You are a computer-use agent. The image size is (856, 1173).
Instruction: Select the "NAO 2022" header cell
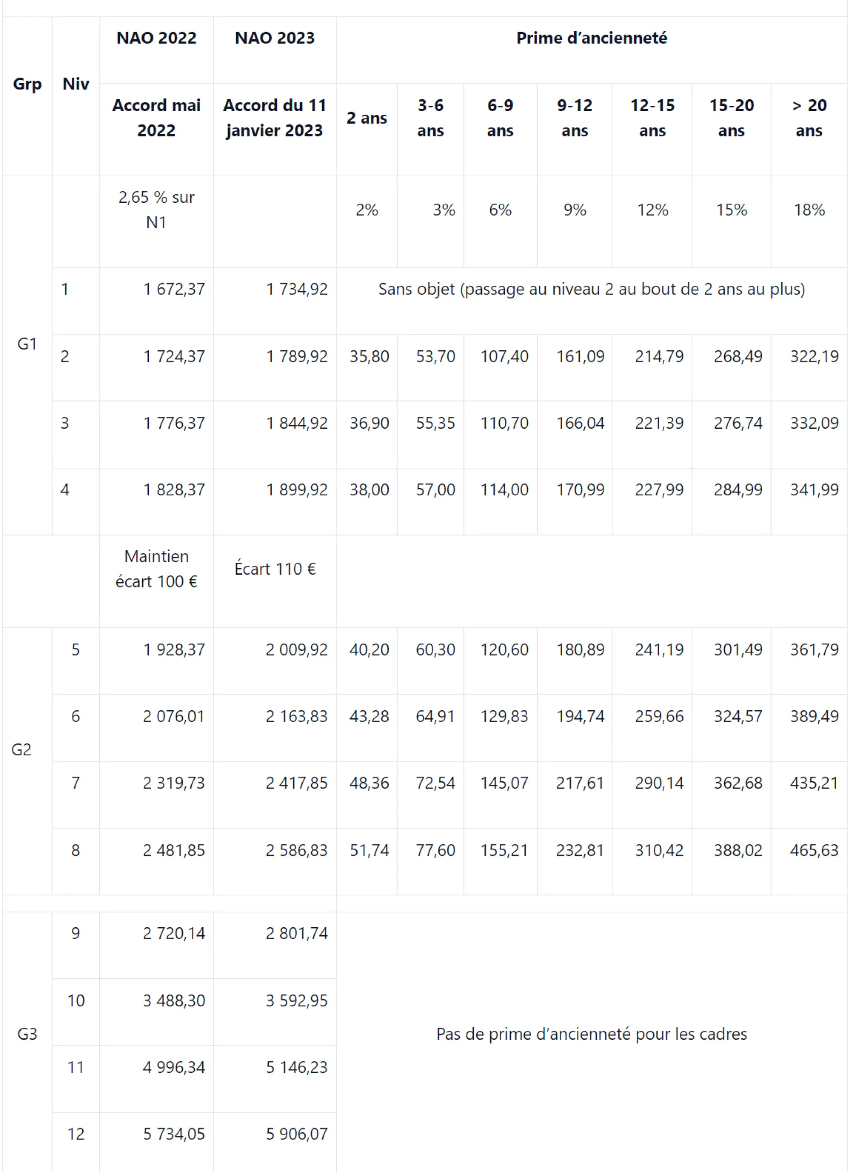[x=156, y=38]
